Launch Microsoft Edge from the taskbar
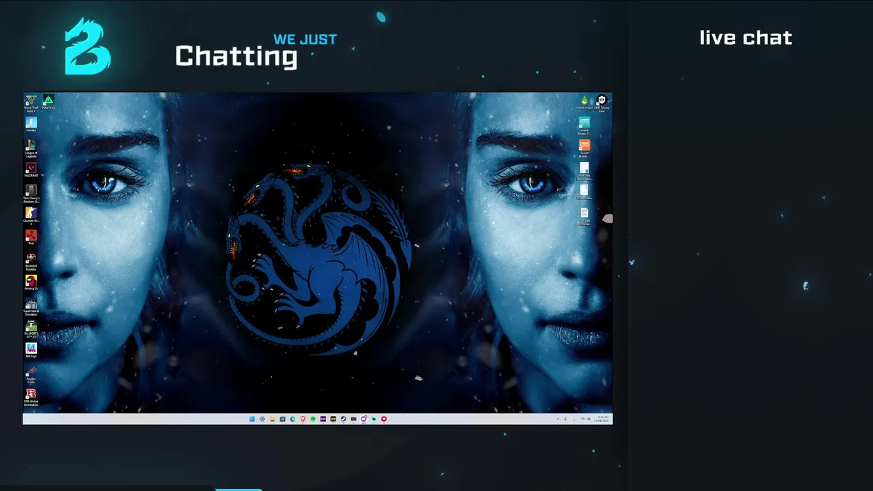Viewport: 873px width, 491px height. tap(293, 419)
